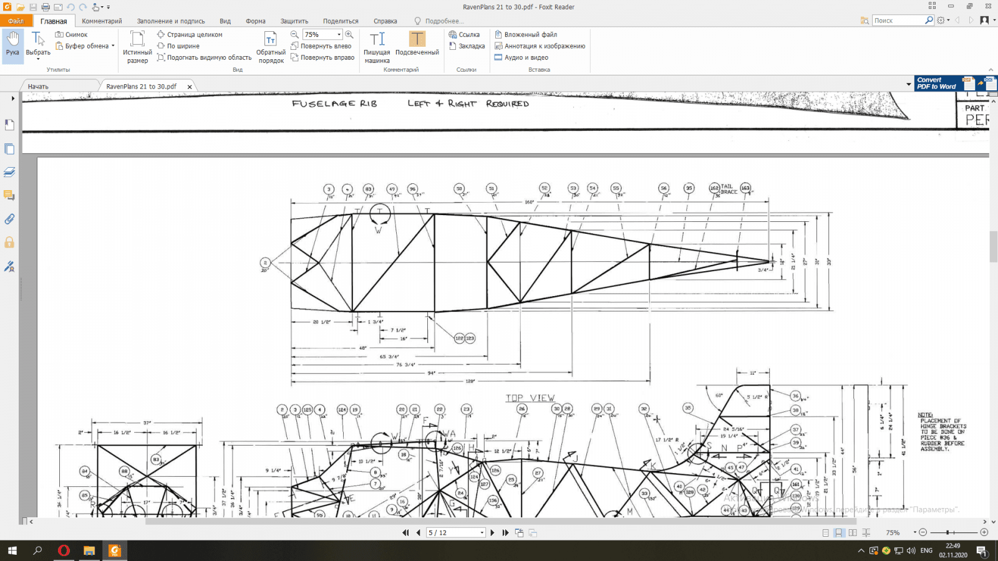Click the Snapshot (Снимок) camera tool
Viewport: 998px width, 561px height.
tap(71, 35)
